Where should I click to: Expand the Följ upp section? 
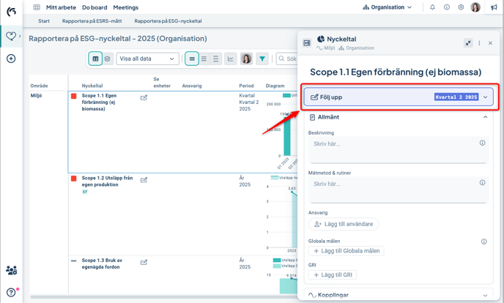(485, 97)
